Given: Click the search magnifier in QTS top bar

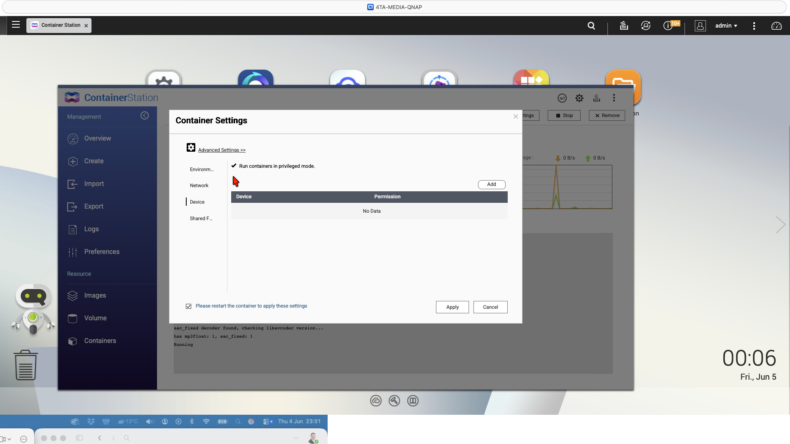Looking at the screenshot, I should (x=591, y=26).
